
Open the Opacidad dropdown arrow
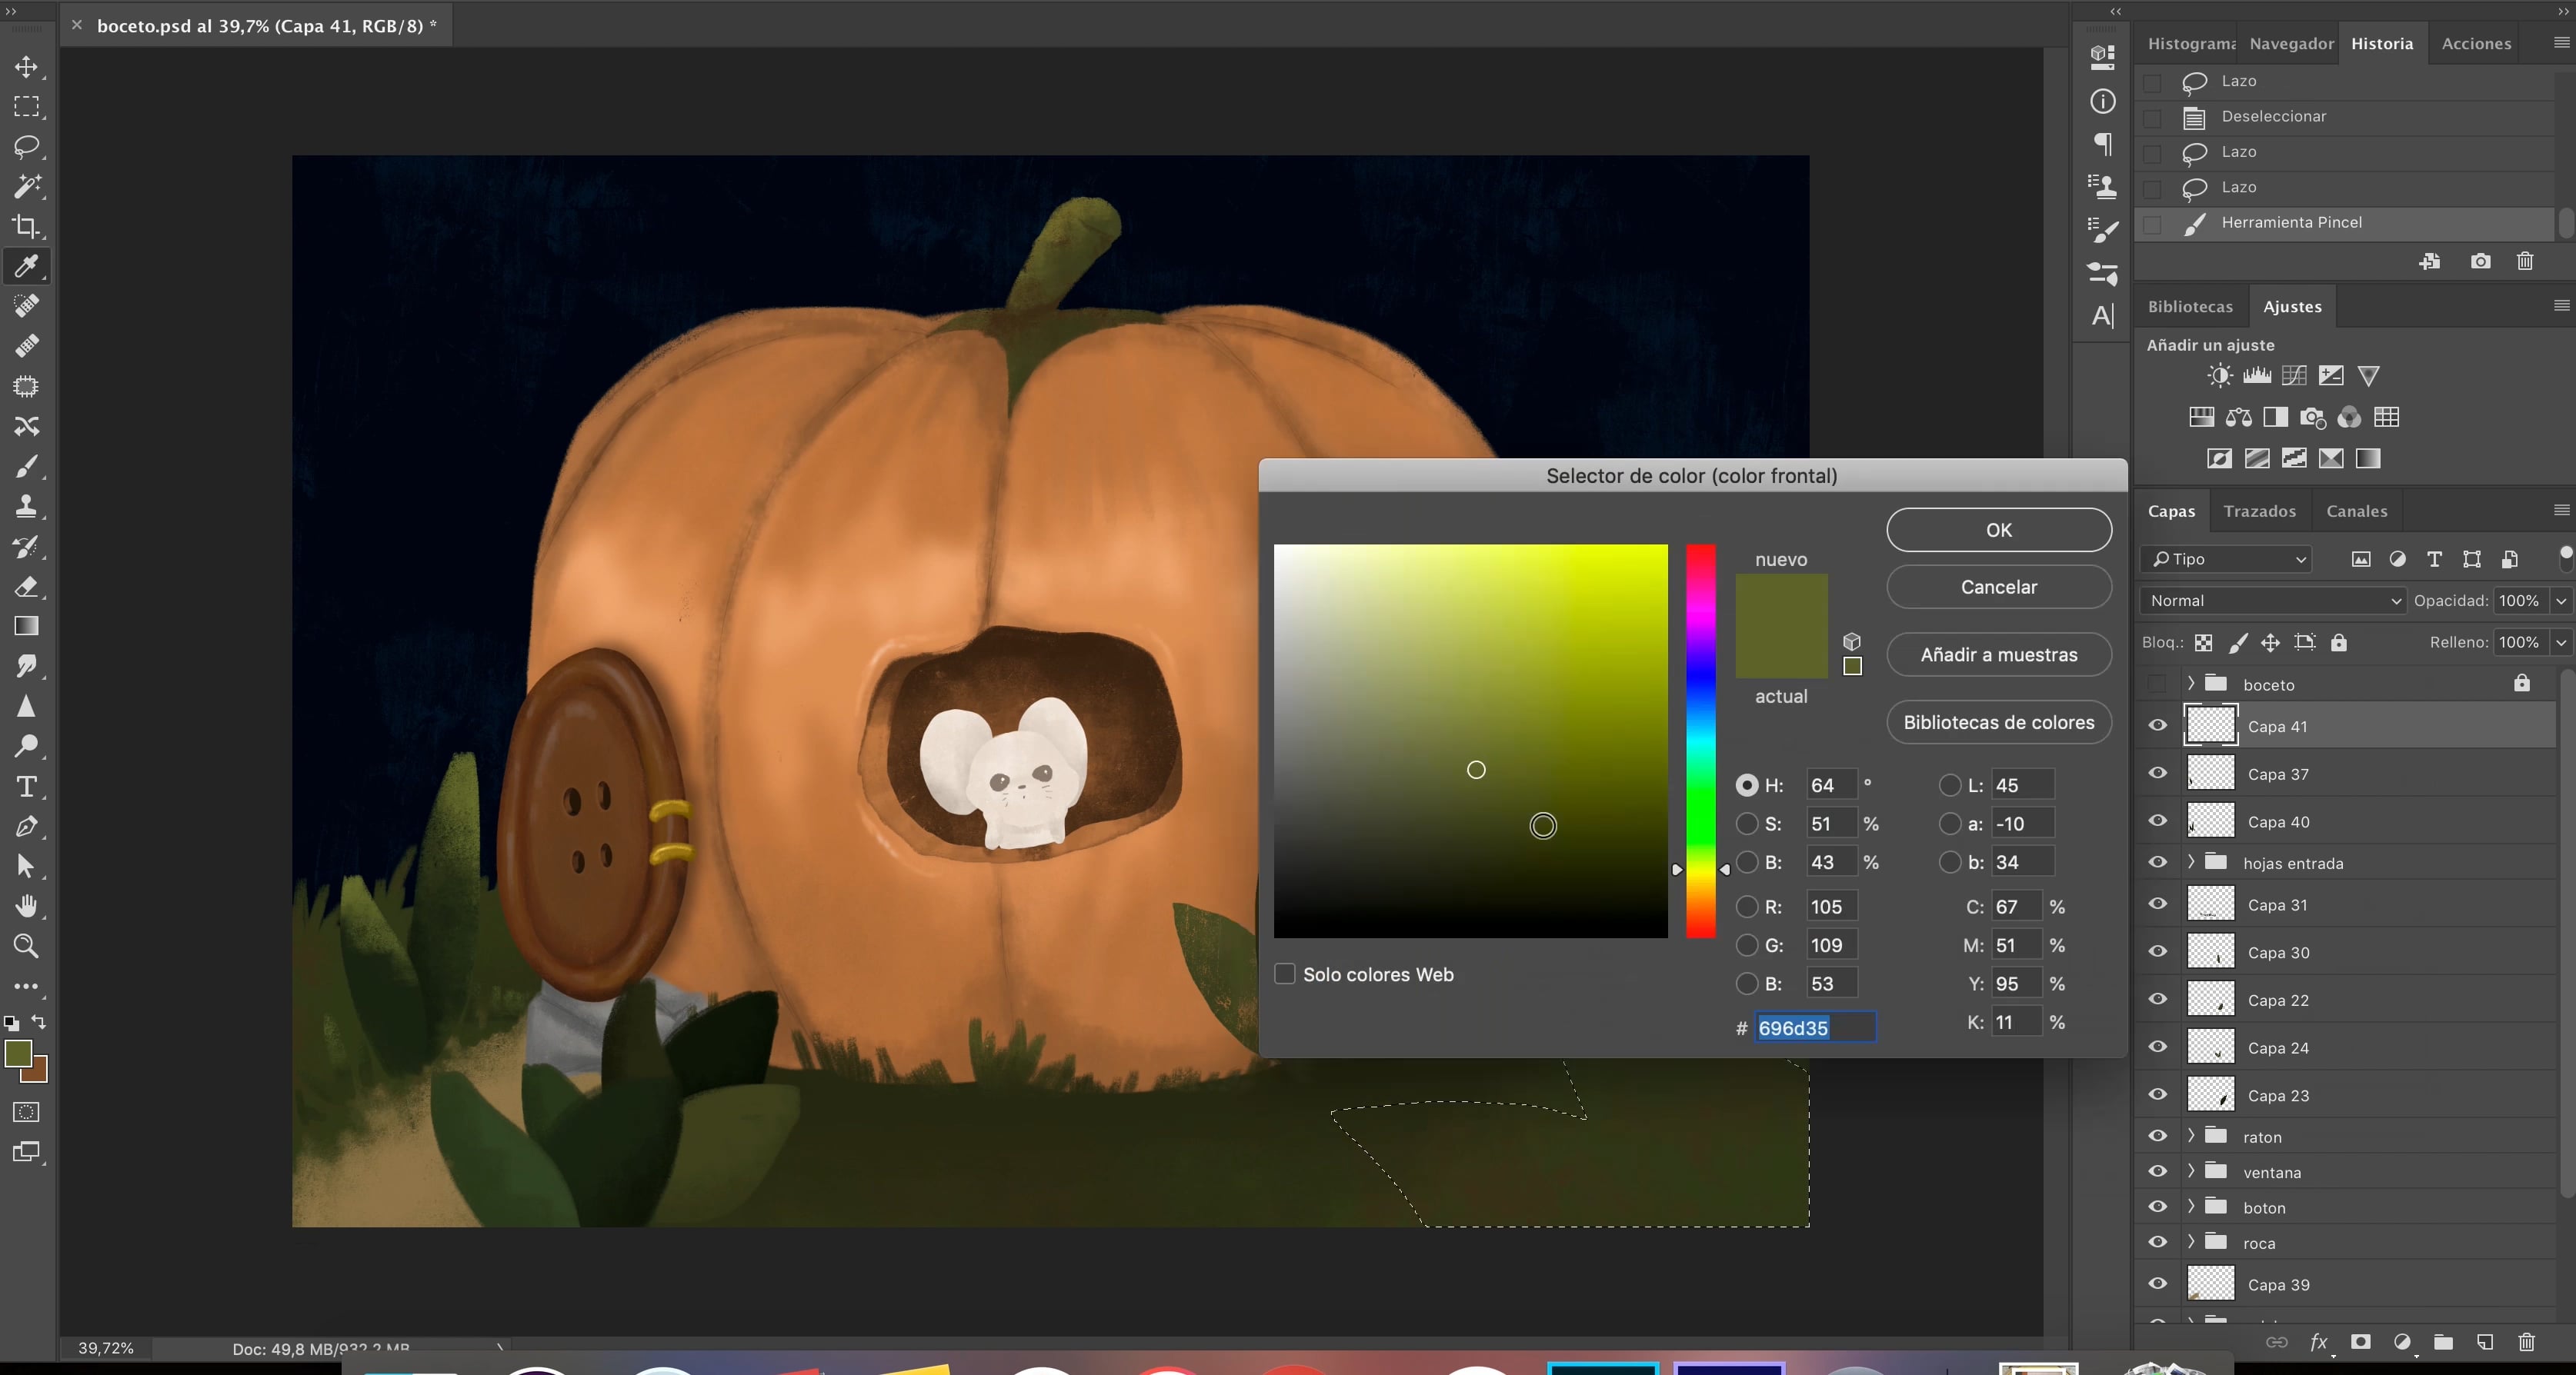point(2561,601)
